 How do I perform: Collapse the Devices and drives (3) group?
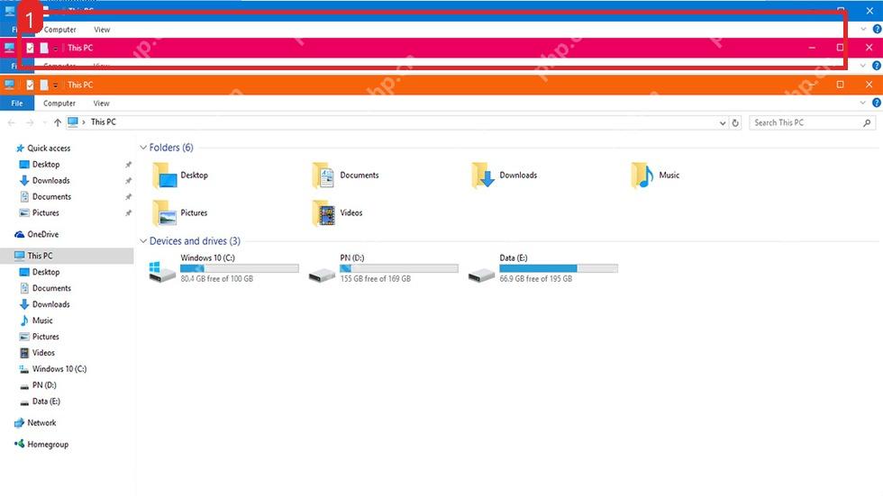(x=143, y=240)
